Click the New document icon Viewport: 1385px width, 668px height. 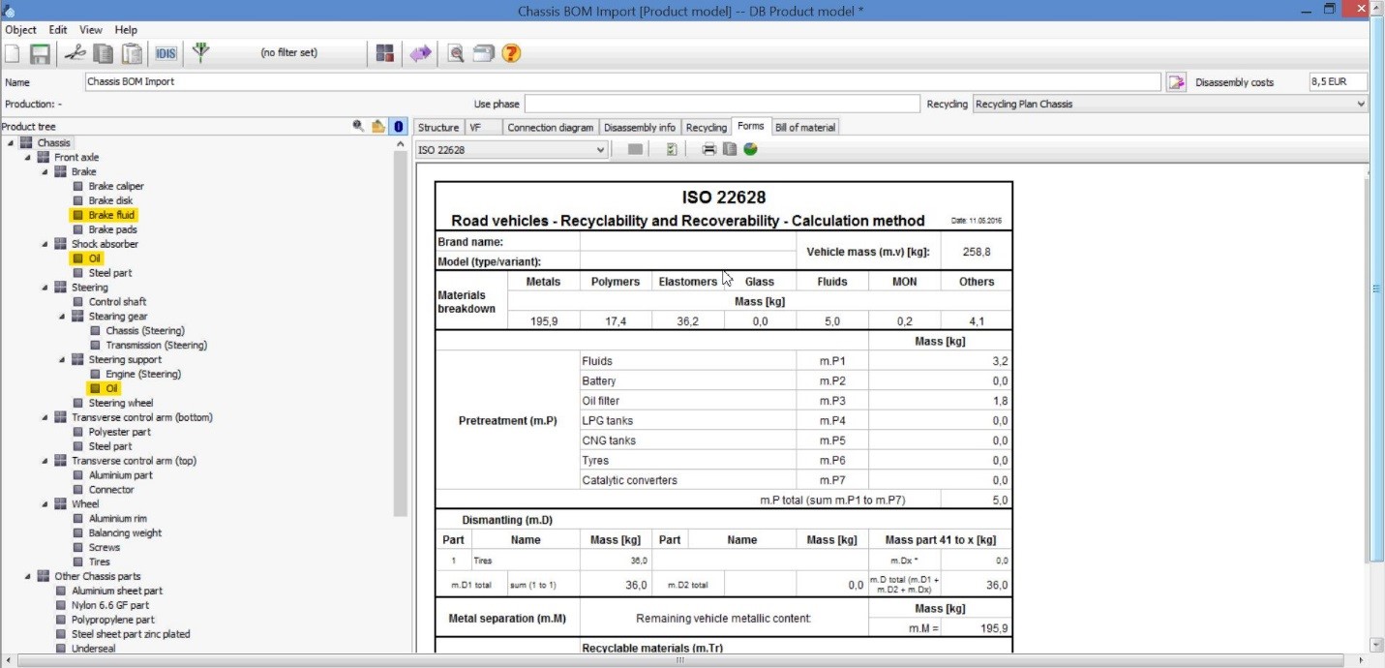pos(13,54)
